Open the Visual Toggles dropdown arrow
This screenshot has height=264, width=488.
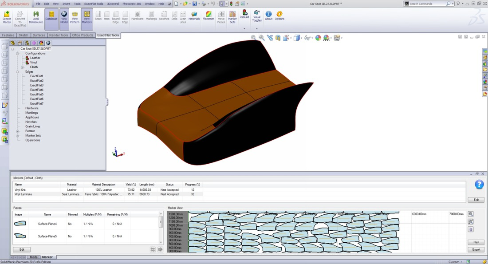(257, 29)
